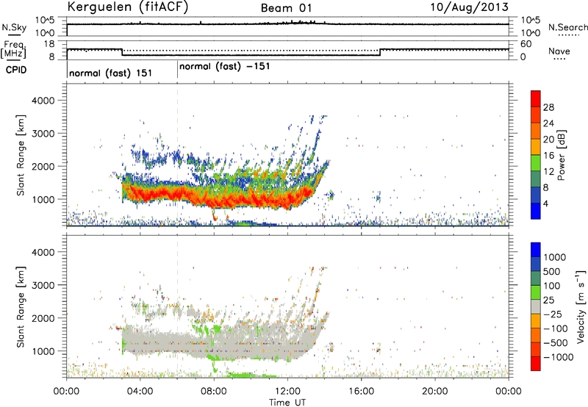Screen dimensions: 588x407
Task: Click the '18' tick on the frequency axis
Action: (49, 44)
